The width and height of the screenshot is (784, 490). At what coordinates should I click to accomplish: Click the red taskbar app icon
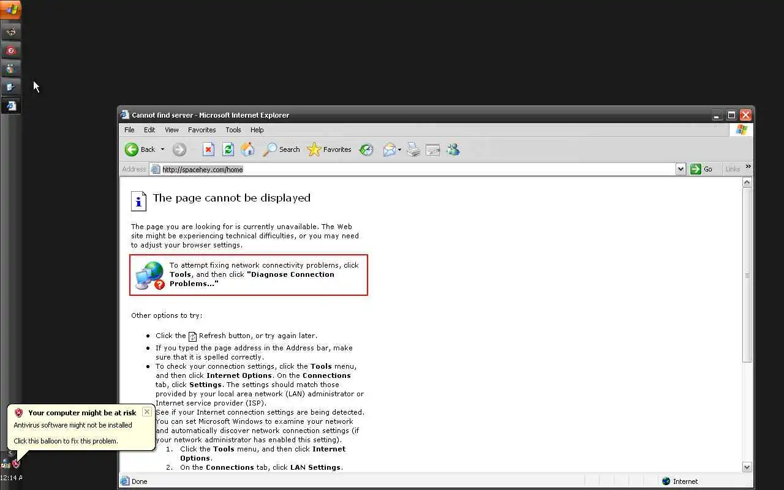(11, 50)
